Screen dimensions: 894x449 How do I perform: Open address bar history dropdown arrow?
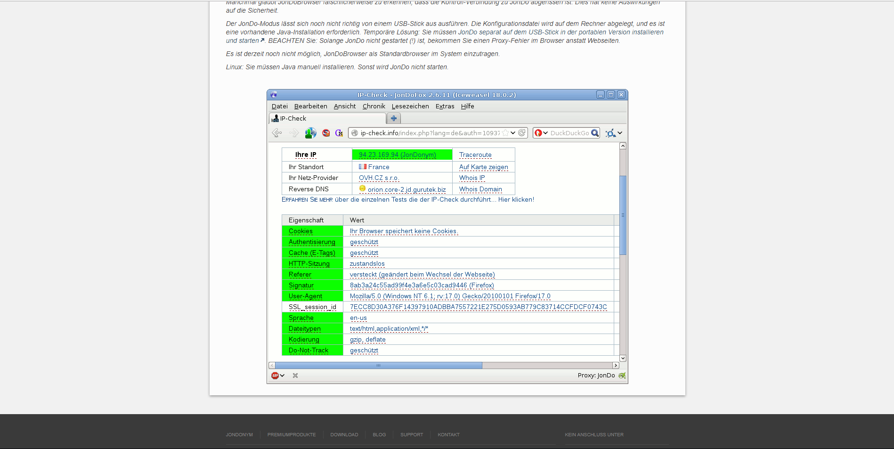point(513,133)
